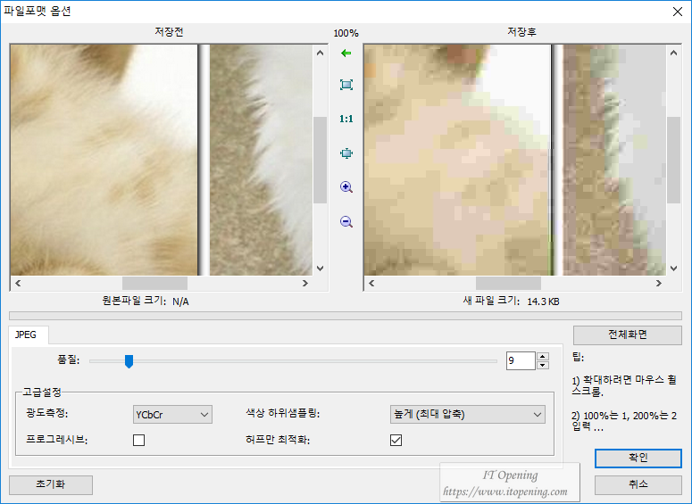Uncheck the 허프만 최적화 checkbox
Viewport: 692px width, 504px height.
[x=396, y=440]
